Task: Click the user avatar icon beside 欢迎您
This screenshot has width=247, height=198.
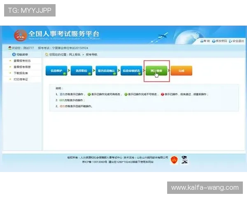Action: coord(10,48)
